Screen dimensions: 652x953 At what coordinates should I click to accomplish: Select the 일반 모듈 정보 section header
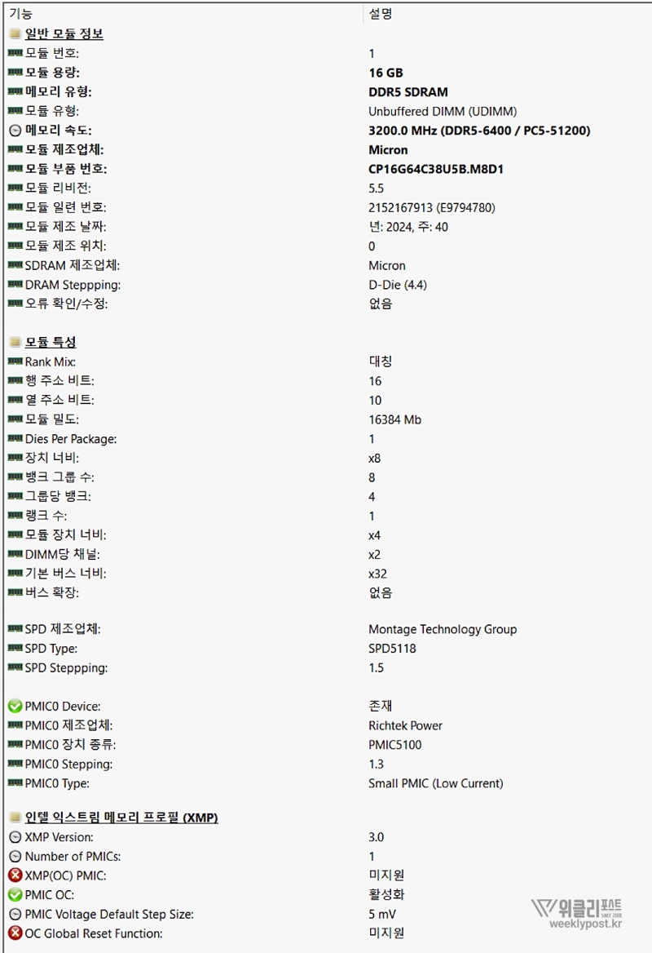click(64, 33)
